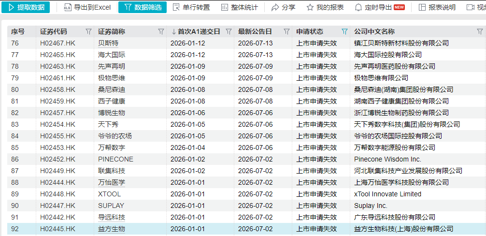486x236 pixels.
Task: Select cell H02465.HK
Action: pos(57,55)
